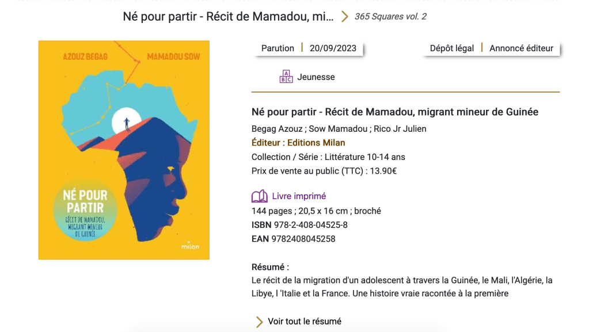The height and width of the screenshot is (332, 589).
Task: Open the Editions Milan publisher link
Action: 316,143
